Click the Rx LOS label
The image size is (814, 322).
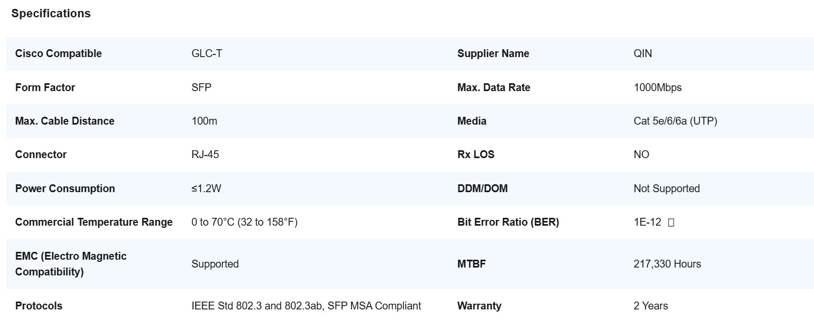476,154
